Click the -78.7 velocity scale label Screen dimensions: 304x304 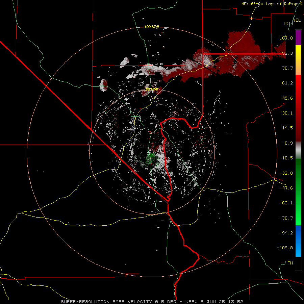point(286,218)
